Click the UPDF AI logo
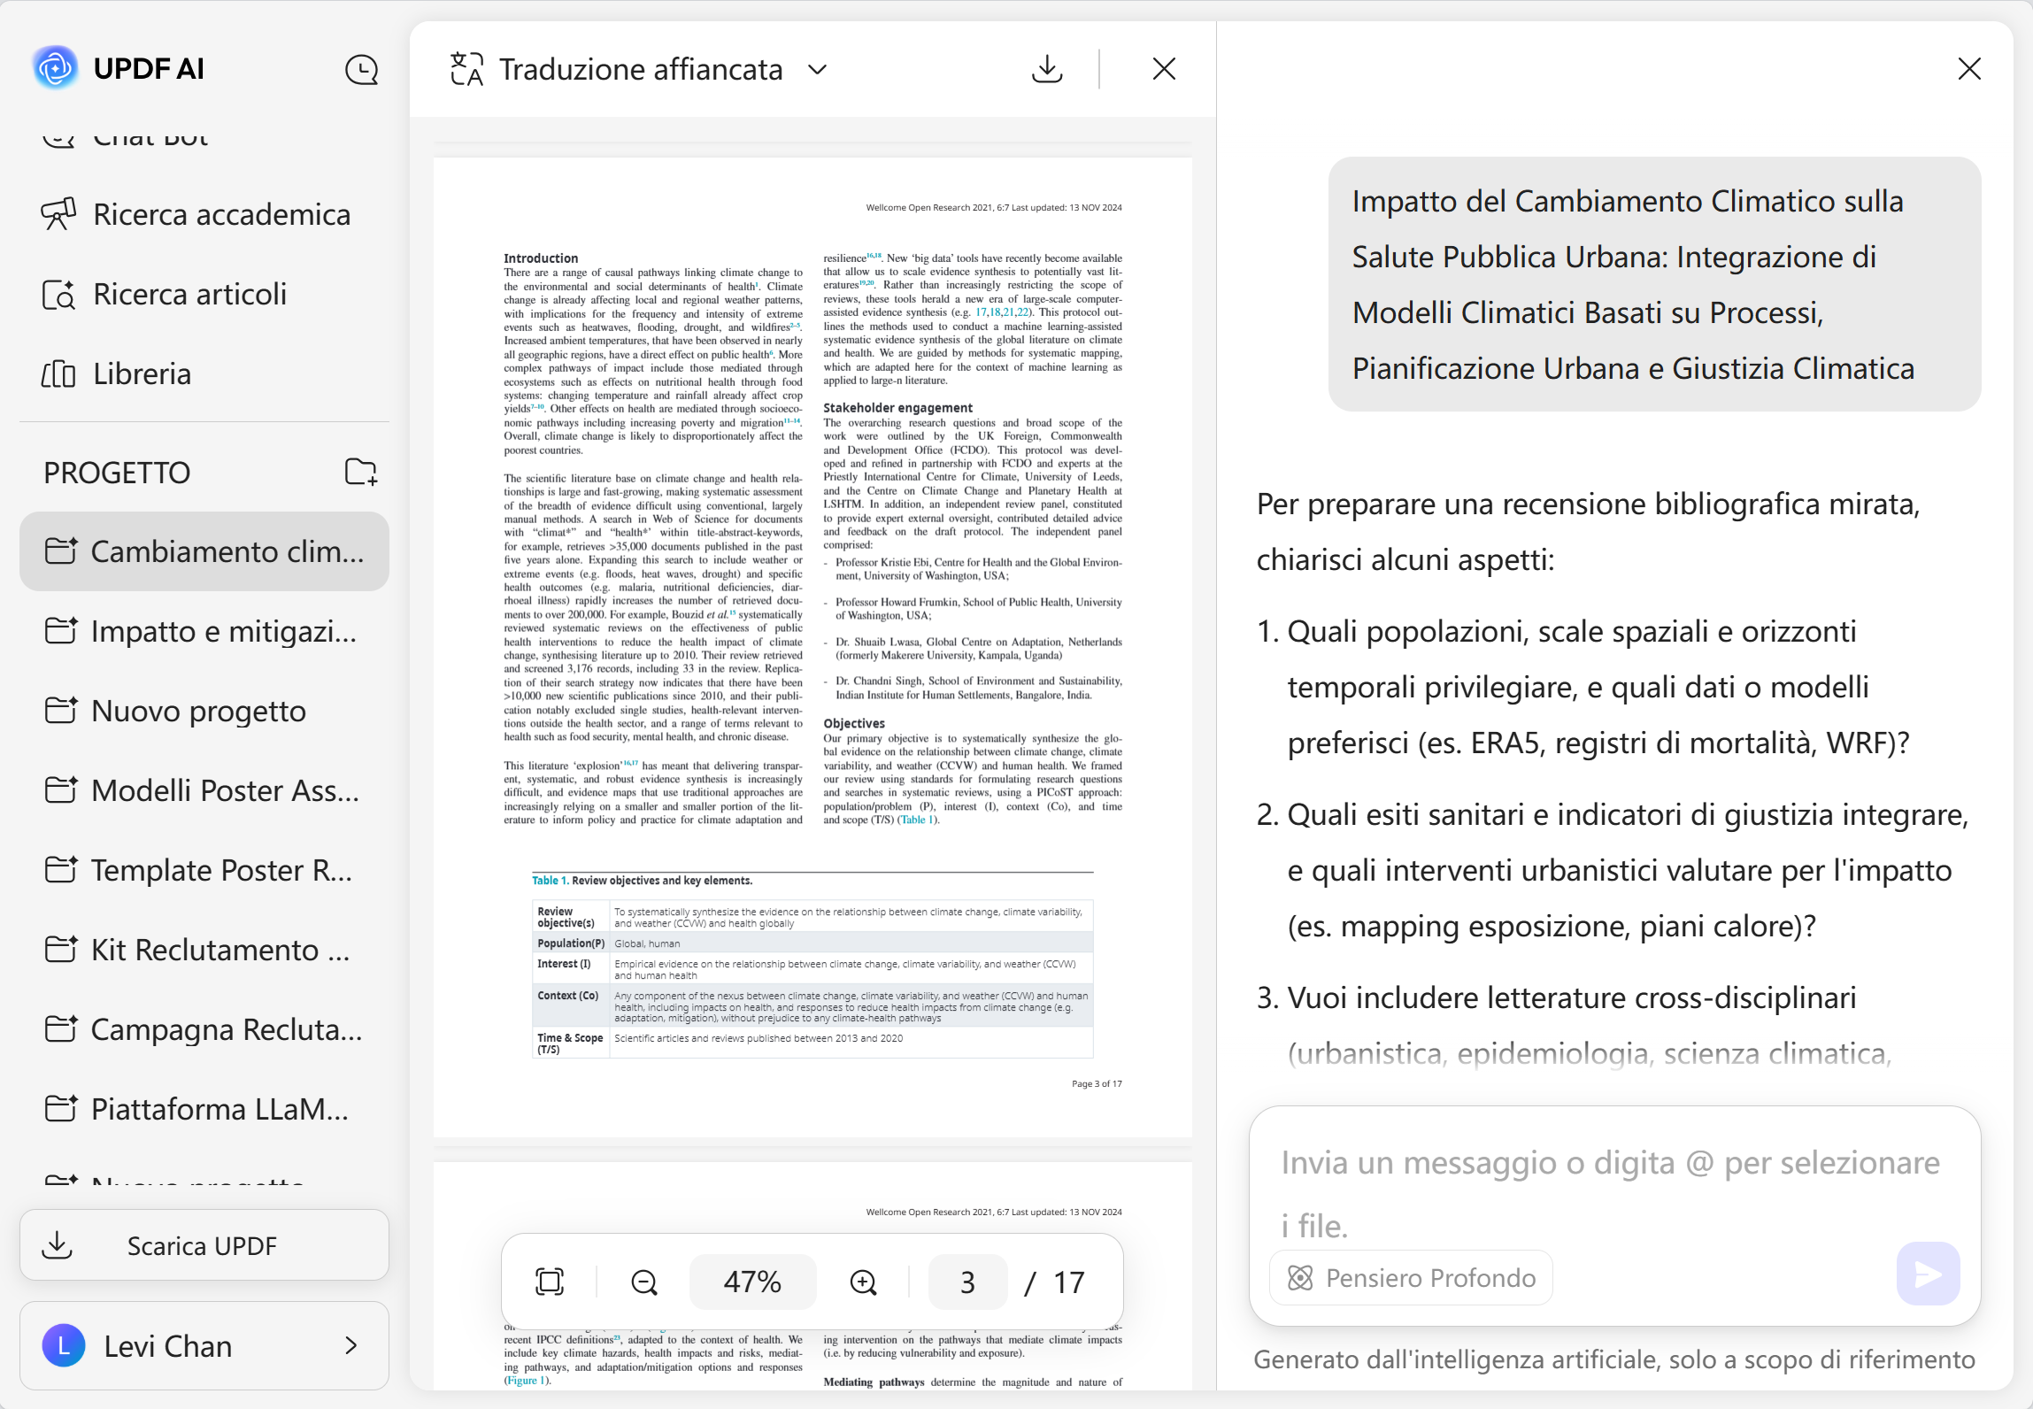 (56, 68)
